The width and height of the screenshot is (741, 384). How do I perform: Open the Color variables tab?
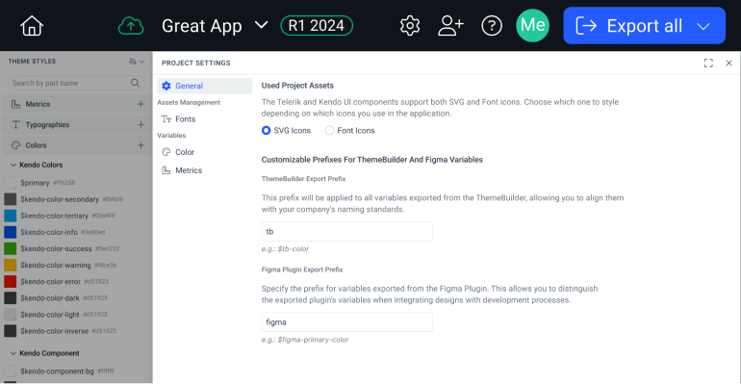[x=205, y=152]
